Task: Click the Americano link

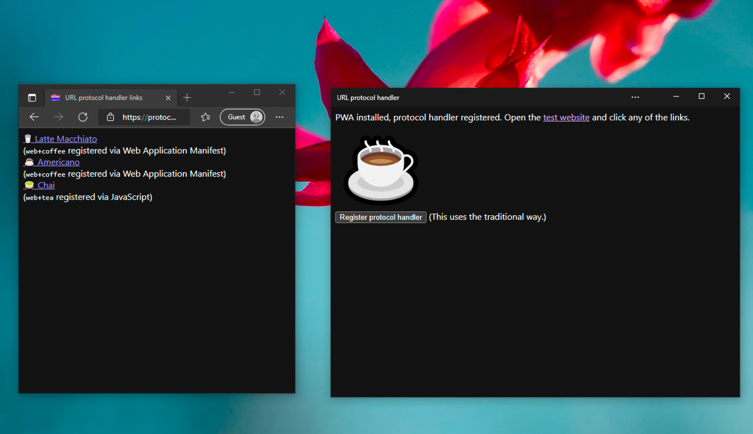Action: click(x=57, y=162)
